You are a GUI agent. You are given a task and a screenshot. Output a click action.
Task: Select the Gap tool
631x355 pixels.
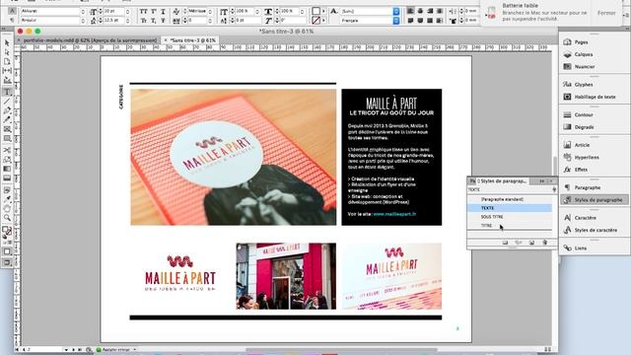pos(7,71)
